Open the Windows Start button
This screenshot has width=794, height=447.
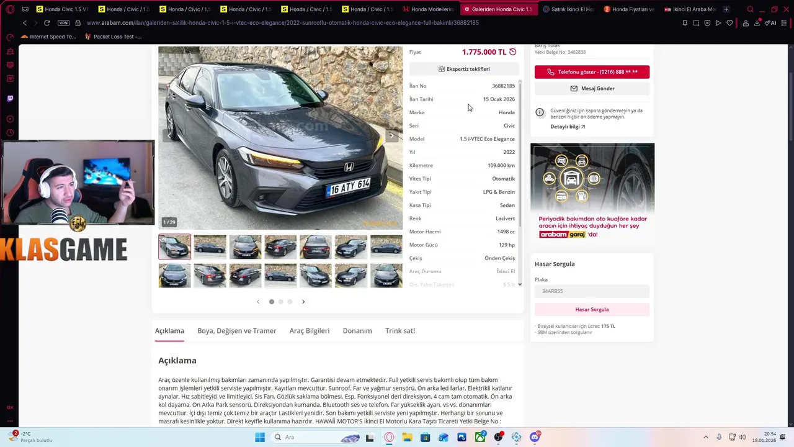(260, 437)
